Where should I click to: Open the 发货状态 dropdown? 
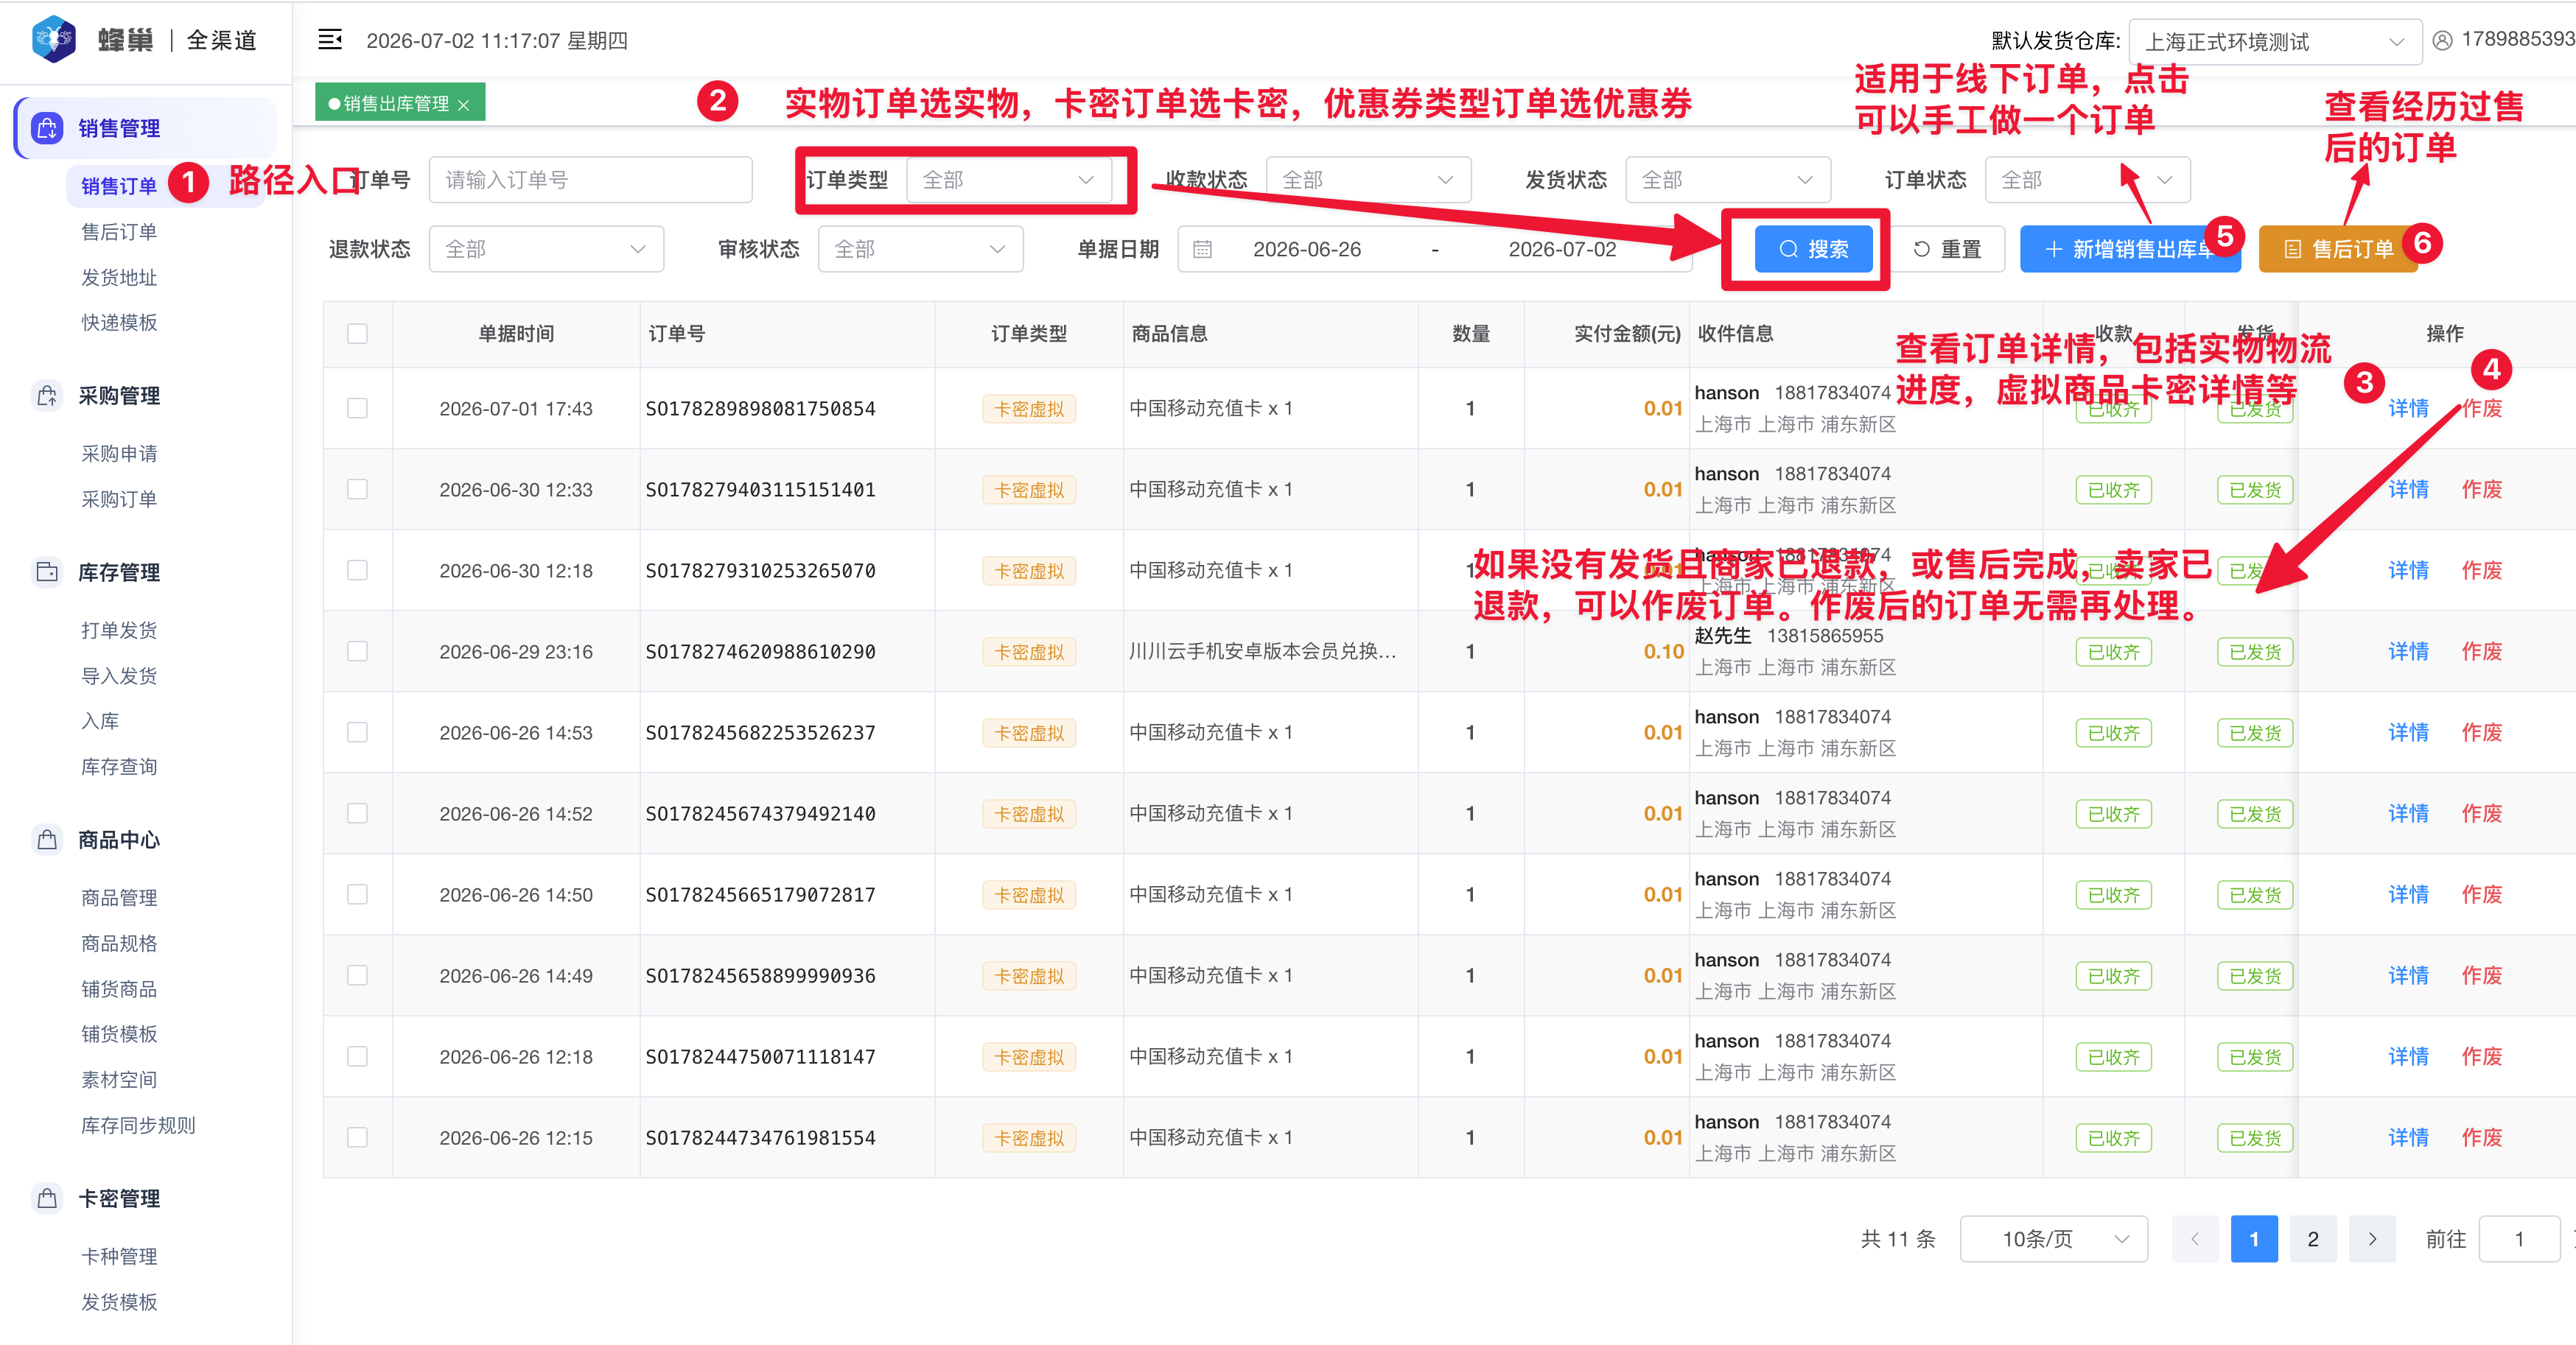tap(1727, 180)
